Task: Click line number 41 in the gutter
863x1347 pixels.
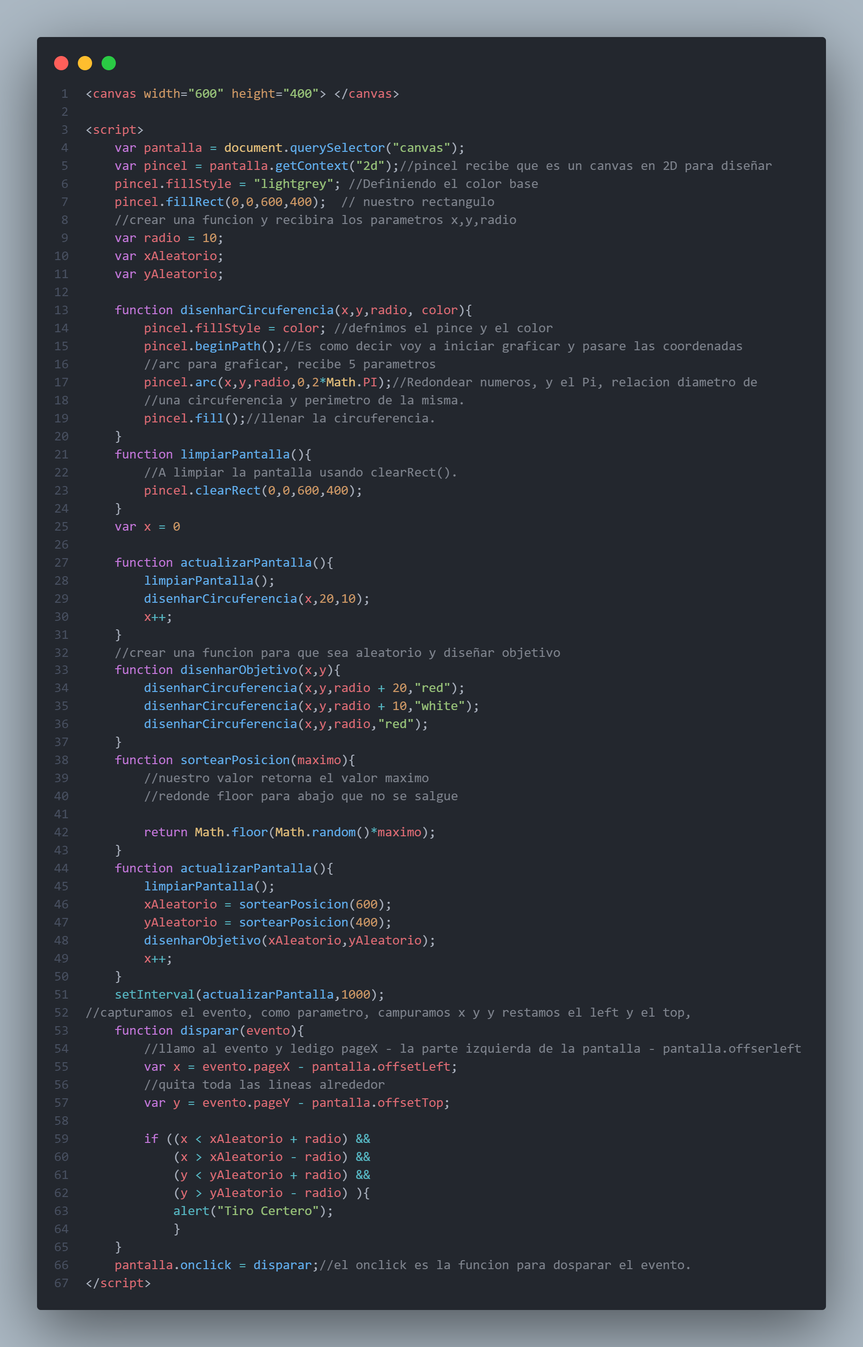Action: [61, 814]
